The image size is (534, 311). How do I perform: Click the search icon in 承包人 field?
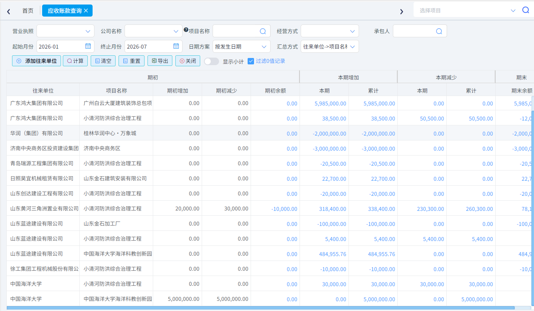439,31
